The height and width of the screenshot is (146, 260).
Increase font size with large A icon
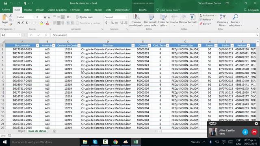click(x=45, y=17)
